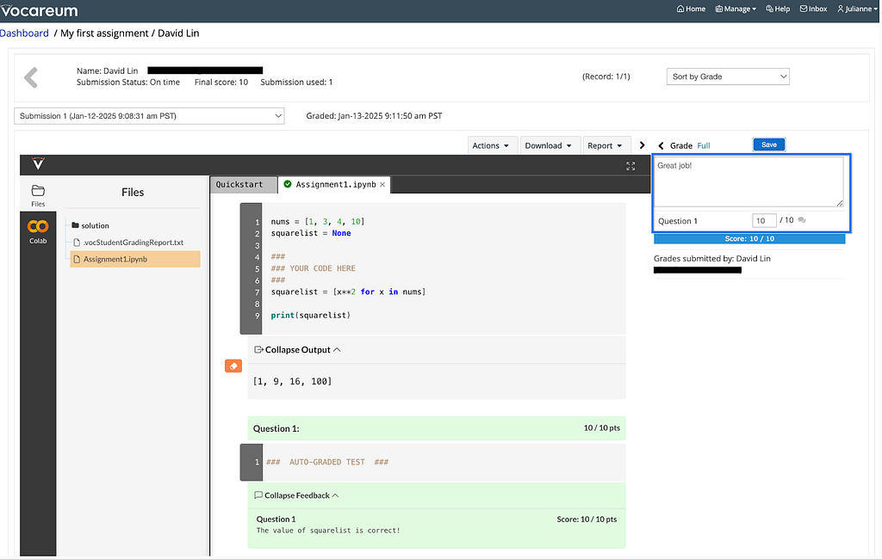Viewport: 882px width, 559px height.
Task: Open the Actions dropdown menu
Action: click(x=490, y=145)
